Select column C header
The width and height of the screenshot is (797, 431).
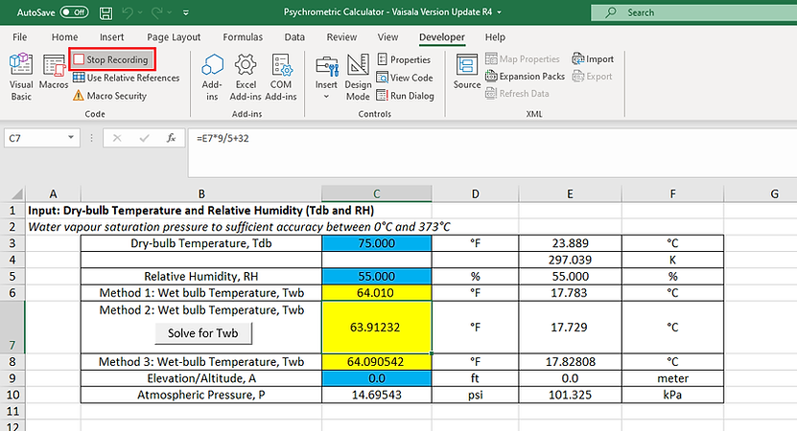click(377, 193)
